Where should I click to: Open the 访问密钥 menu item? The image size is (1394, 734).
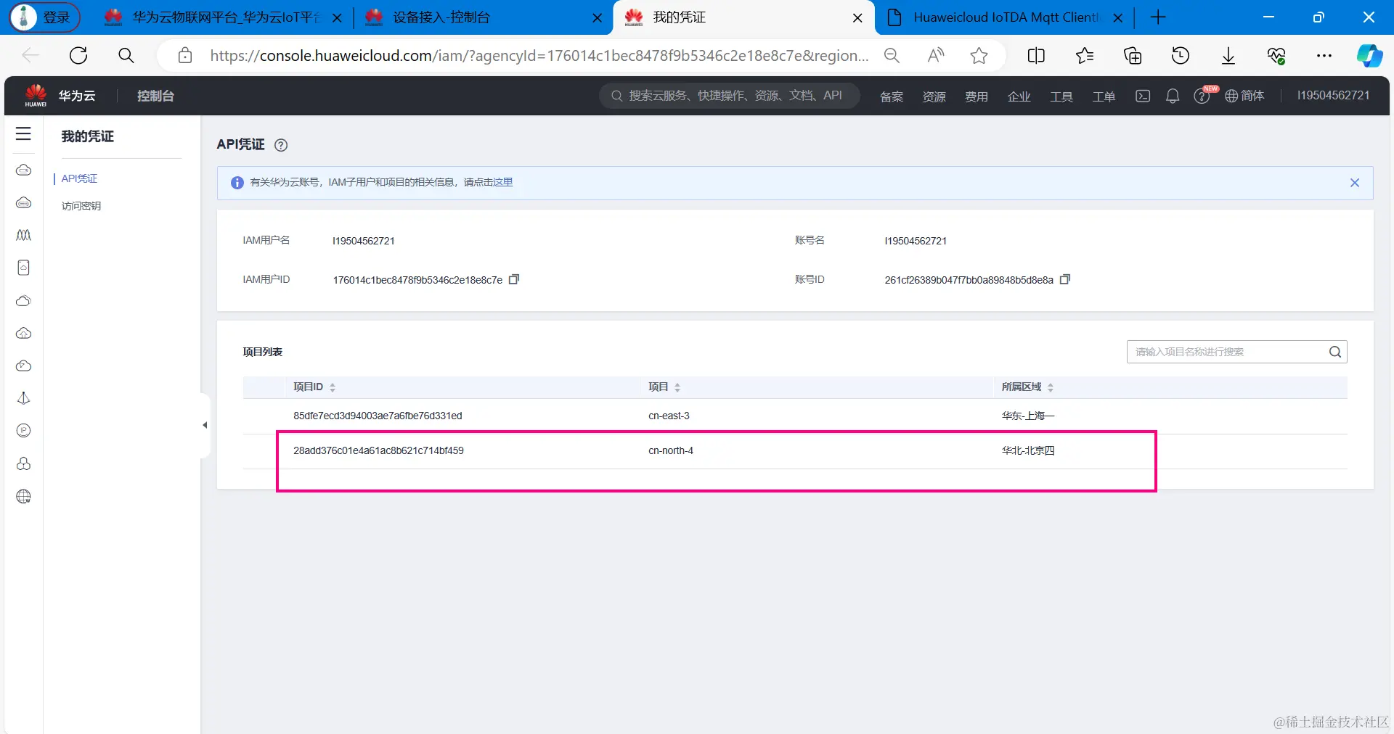[x=81, y=206]
